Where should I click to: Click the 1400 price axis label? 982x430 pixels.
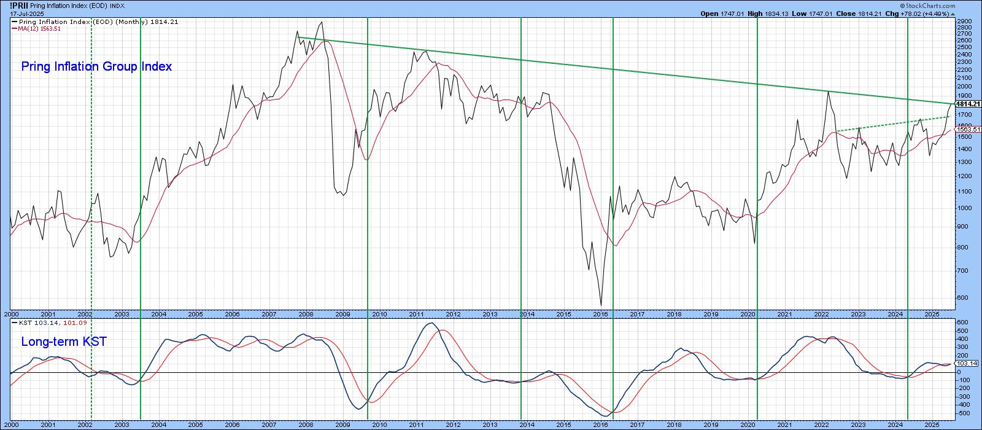(963, 149)
